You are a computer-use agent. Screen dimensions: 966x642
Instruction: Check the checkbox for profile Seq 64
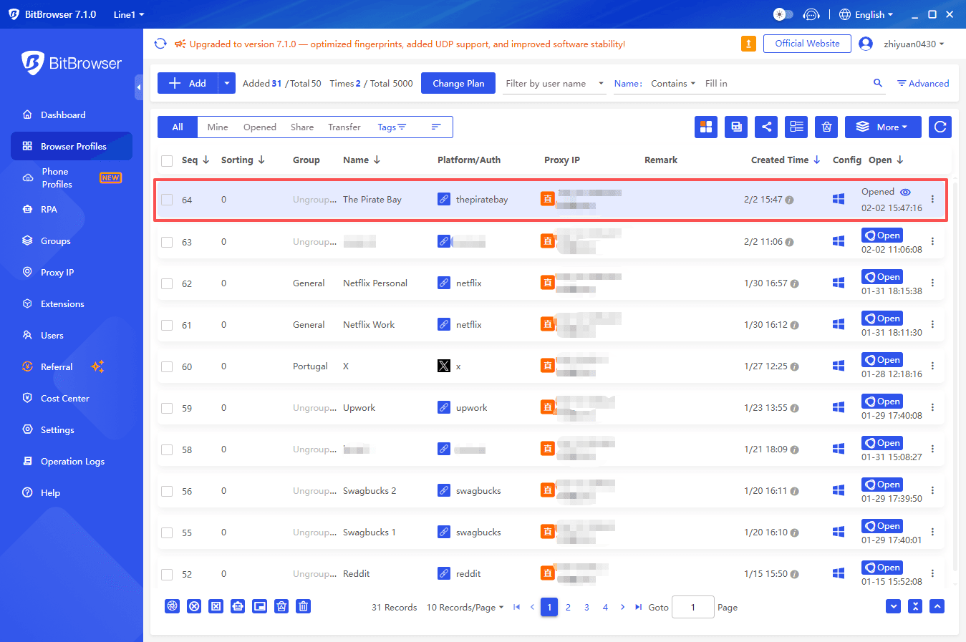pyautogui.click(x=167, y=199)
